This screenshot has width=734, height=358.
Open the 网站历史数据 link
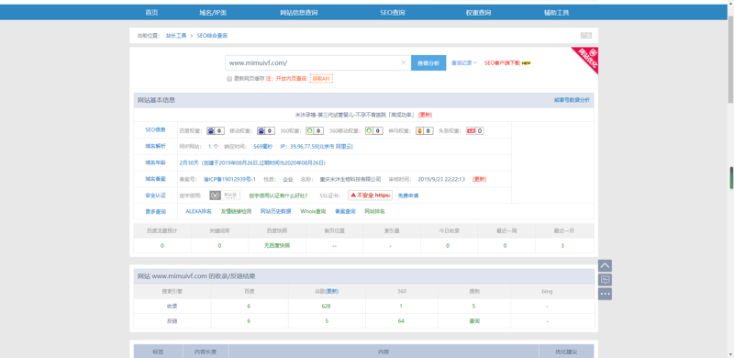point(276,211)
